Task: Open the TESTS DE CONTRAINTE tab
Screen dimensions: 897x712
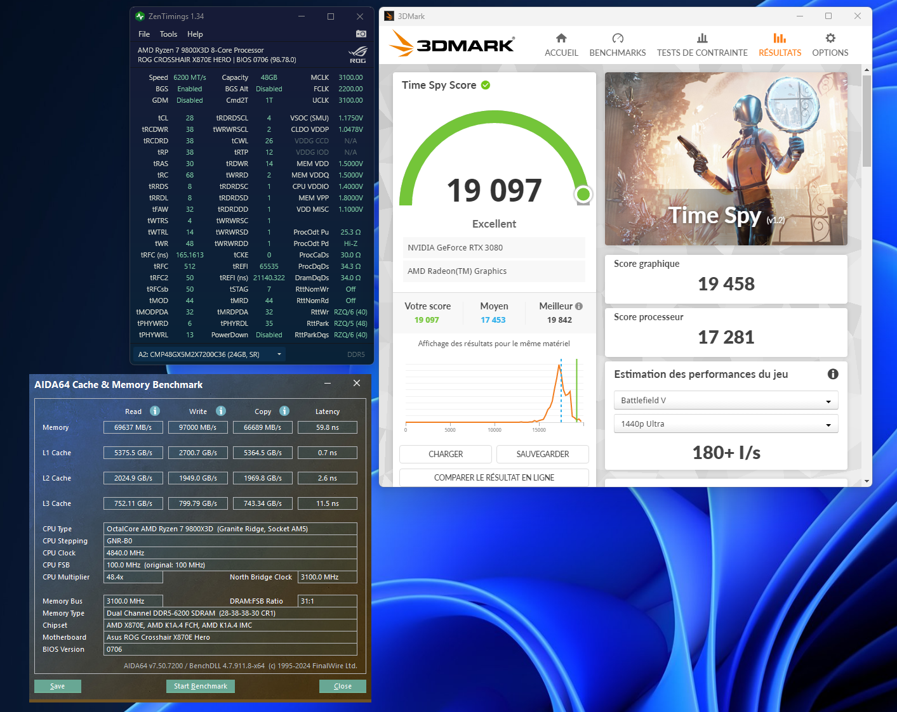Action: click(x=702, y=45)
